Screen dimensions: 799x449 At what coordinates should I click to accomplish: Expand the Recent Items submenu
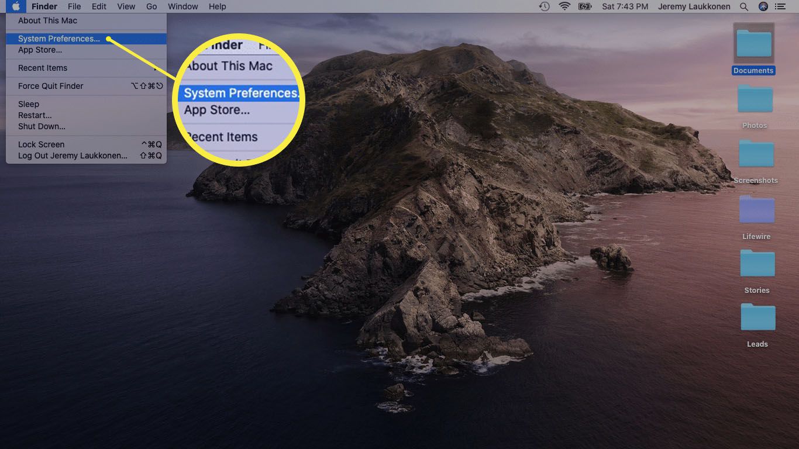[x=86, y=68]
